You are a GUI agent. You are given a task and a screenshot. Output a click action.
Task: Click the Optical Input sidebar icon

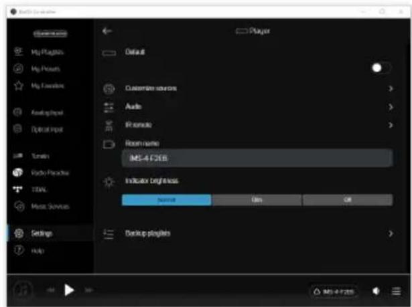18,129
